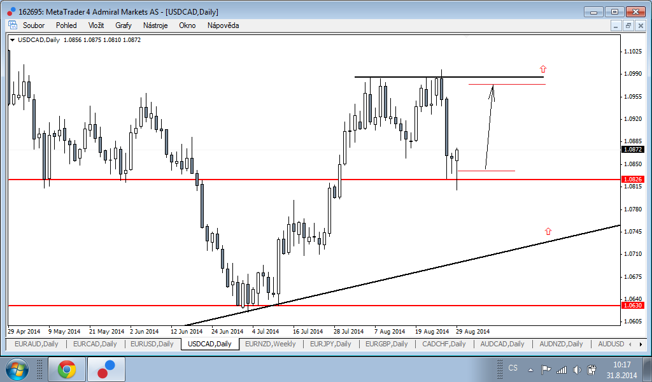Switch to the EURUSD,Daily chart tab
This screenshot has width=652, height=382.
(x=152, y=344)
